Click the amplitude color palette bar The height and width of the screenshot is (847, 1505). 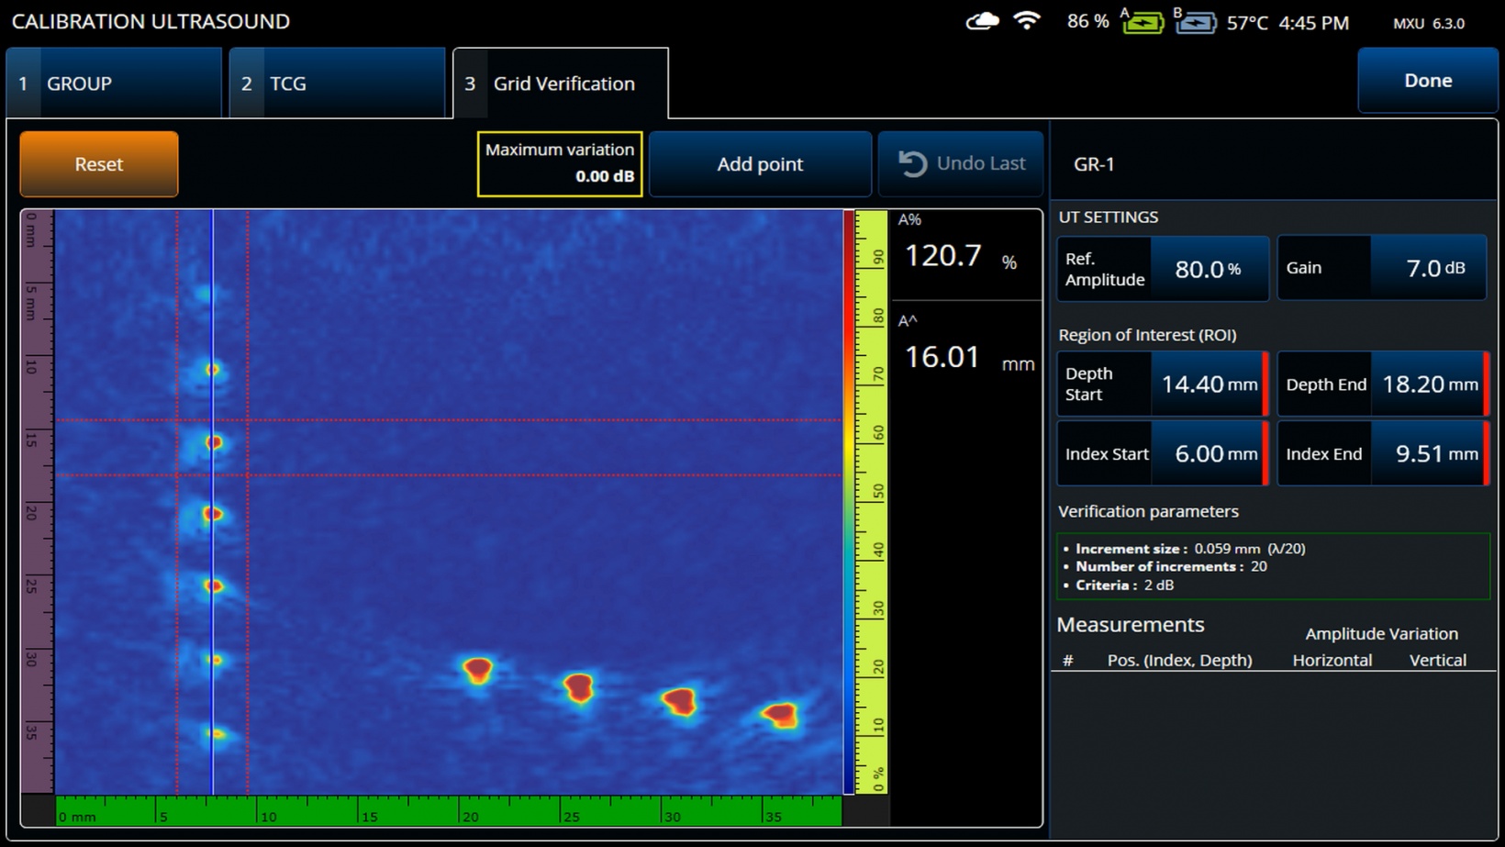coord(849,501)
